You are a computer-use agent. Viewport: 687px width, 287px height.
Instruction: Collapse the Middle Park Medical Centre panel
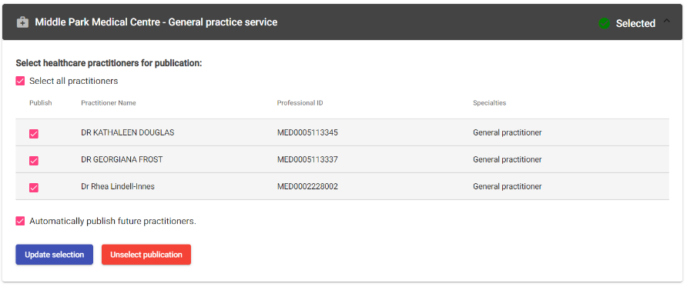[666, 21]
